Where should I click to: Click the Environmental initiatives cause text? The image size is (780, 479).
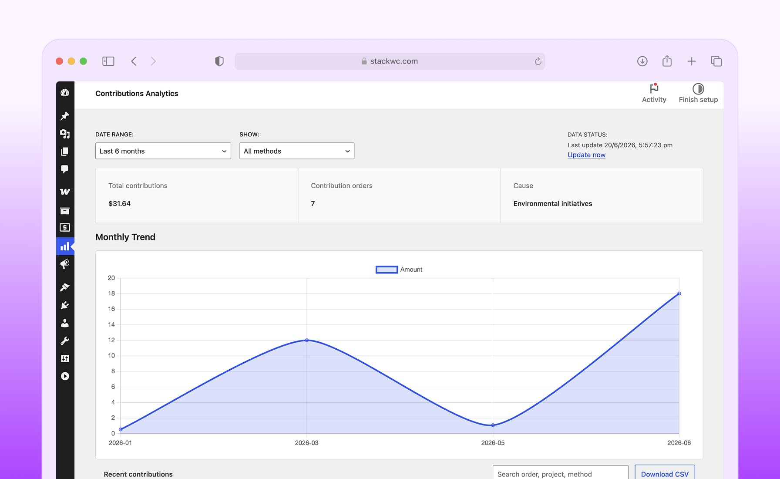click(x=553, y=203)
